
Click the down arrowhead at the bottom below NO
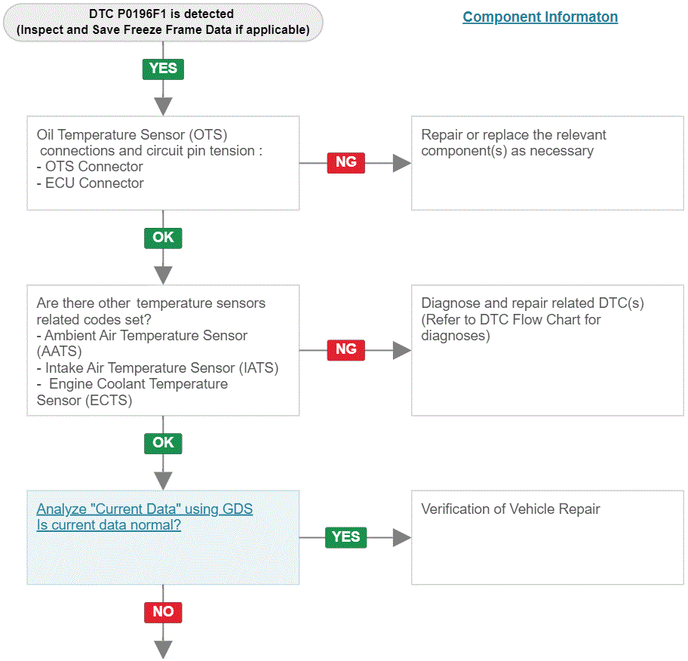tap(163, 650)
